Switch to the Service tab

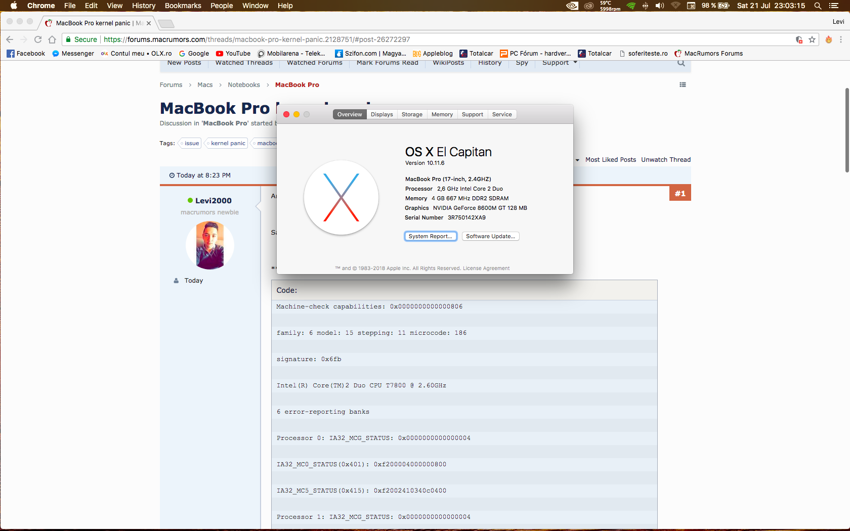pyautogui.click(x=502, y=114)
